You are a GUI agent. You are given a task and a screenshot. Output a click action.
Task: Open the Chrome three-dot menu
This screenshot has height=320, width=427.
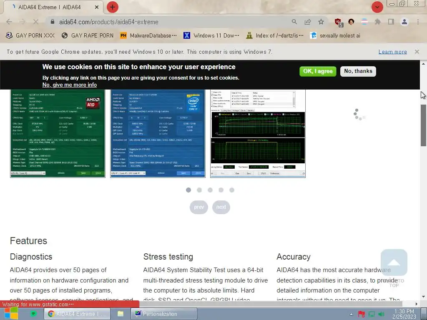point(418,22)
